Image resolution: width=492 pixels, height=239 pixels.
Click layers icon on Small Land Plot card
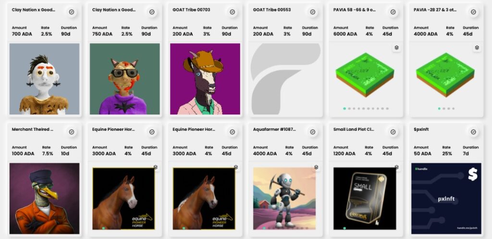click(396, 167)
